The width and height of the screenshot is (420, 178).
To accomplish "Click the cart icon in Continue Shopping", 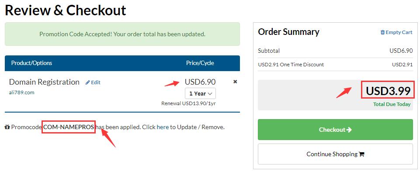I will click(361, 154).
